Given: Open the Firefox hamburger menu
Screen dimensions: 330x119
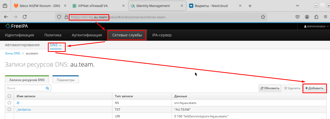Looking at the screenshot, I should click(x=325, y=17).
